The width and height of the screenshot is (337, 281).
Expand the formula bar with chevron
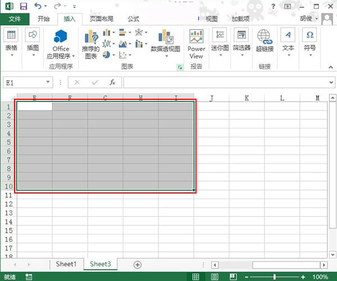pos(331,82)
